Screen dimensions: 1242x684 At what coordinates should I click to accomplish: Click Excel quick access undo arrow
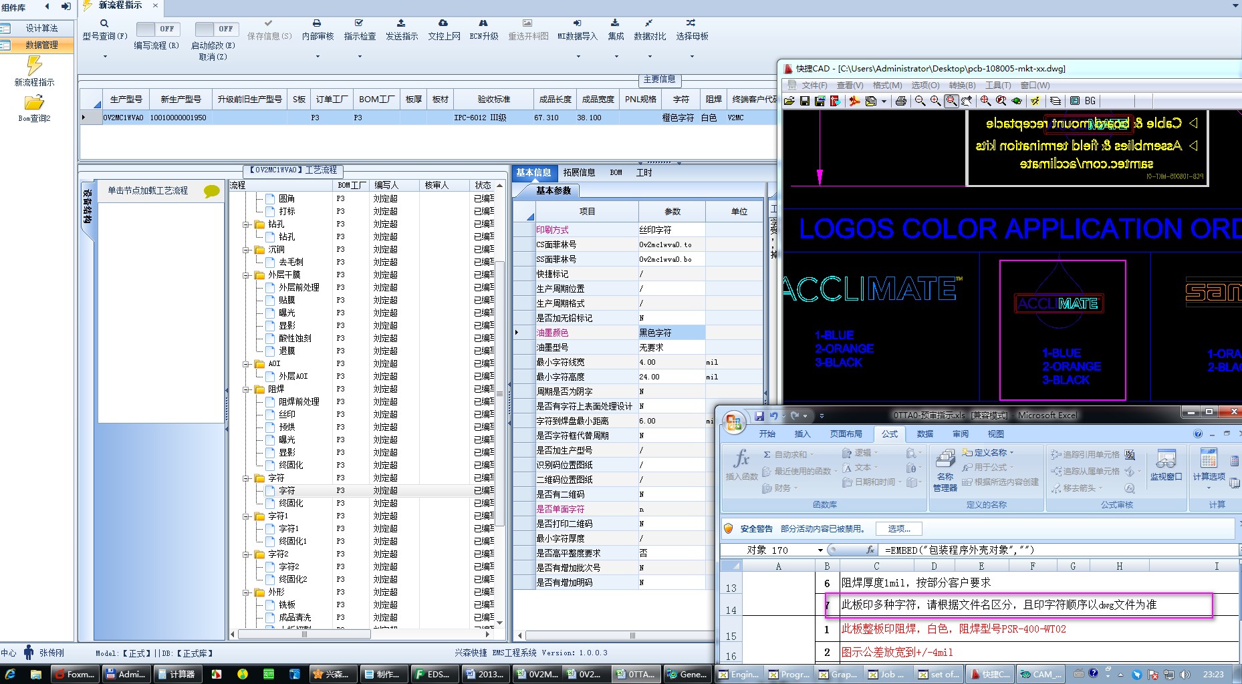[773, 415]
